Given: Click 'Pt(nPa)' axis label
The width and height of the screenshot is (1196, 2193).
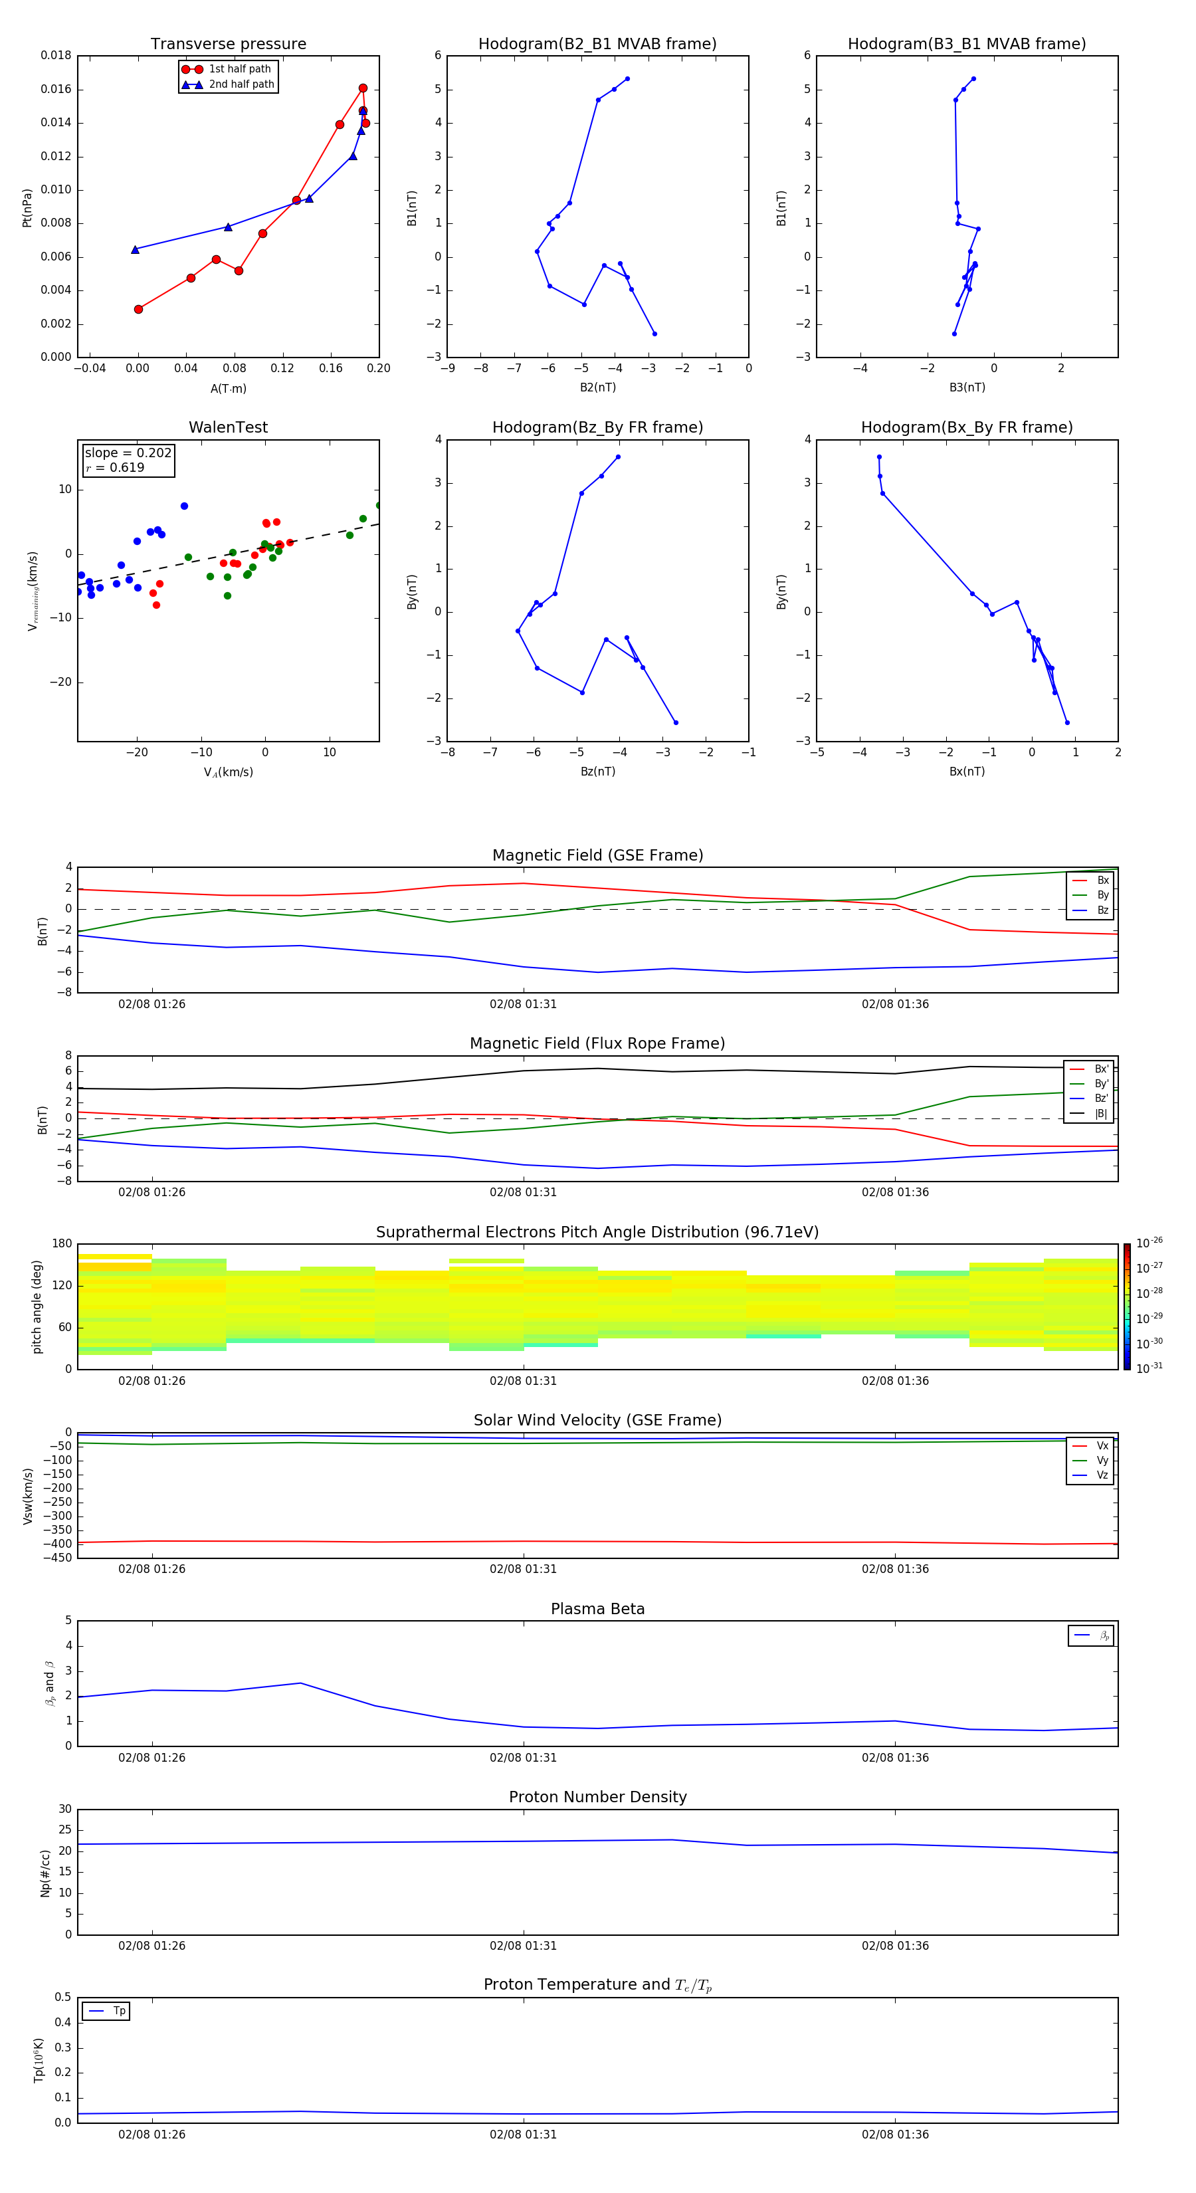Looking at the screenshot, I should click(27, 208).
